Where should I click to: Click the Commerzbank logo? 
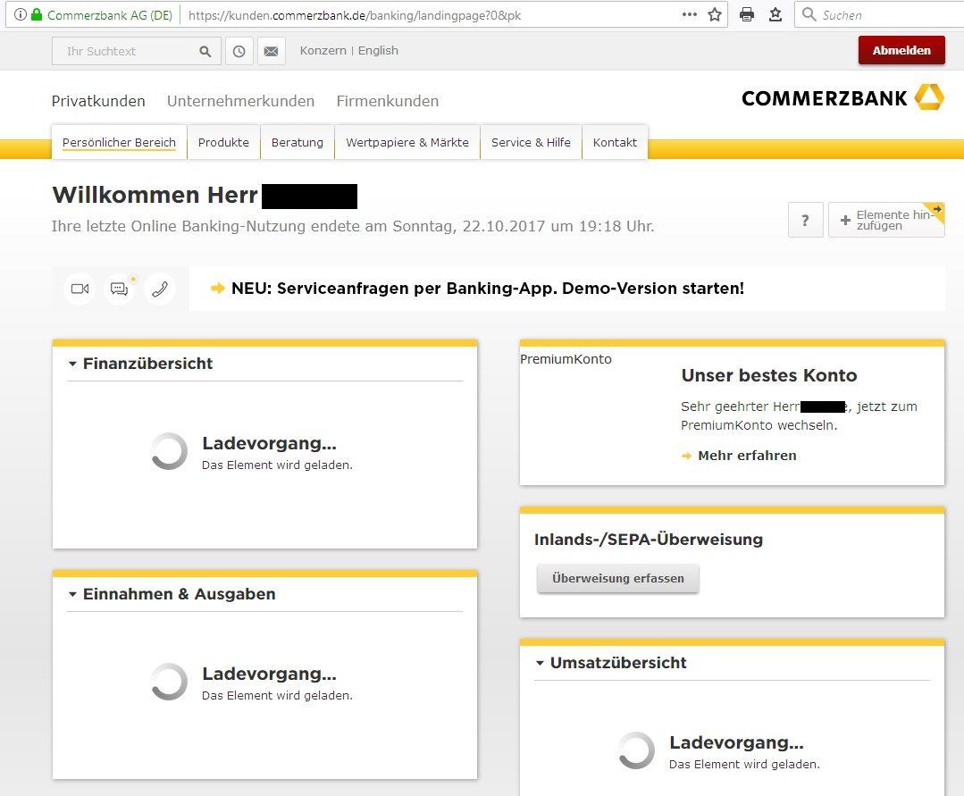tap(842, 97)
